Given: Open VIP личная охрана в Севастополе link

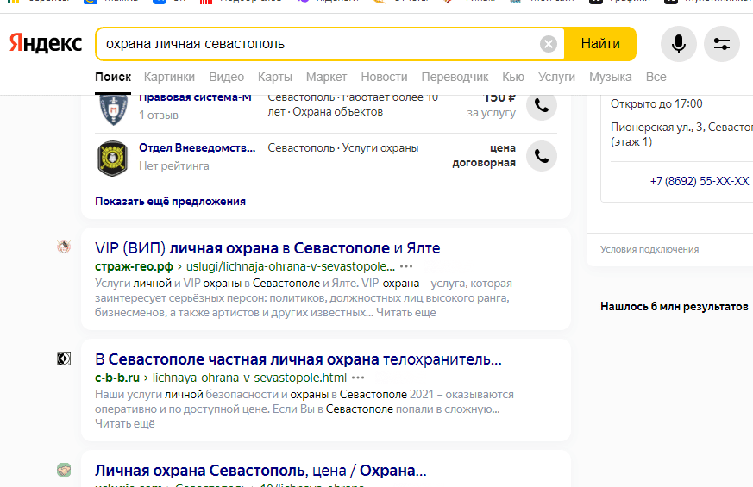Looking at the screenshot, I should [x=267, y=248].
